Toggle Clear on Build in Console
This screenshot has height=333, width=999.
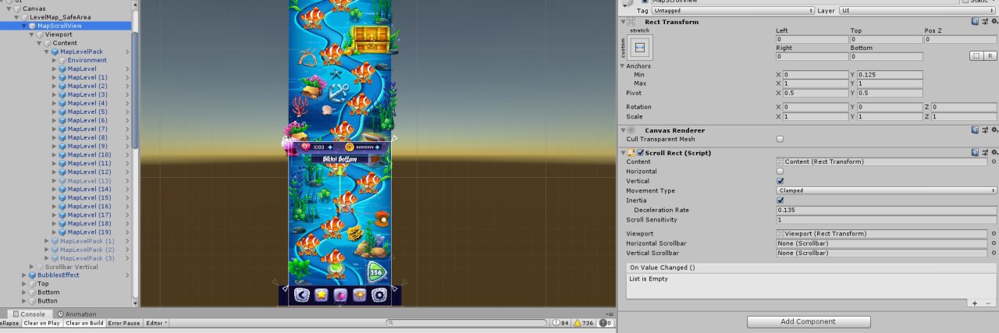coord(84,323)
